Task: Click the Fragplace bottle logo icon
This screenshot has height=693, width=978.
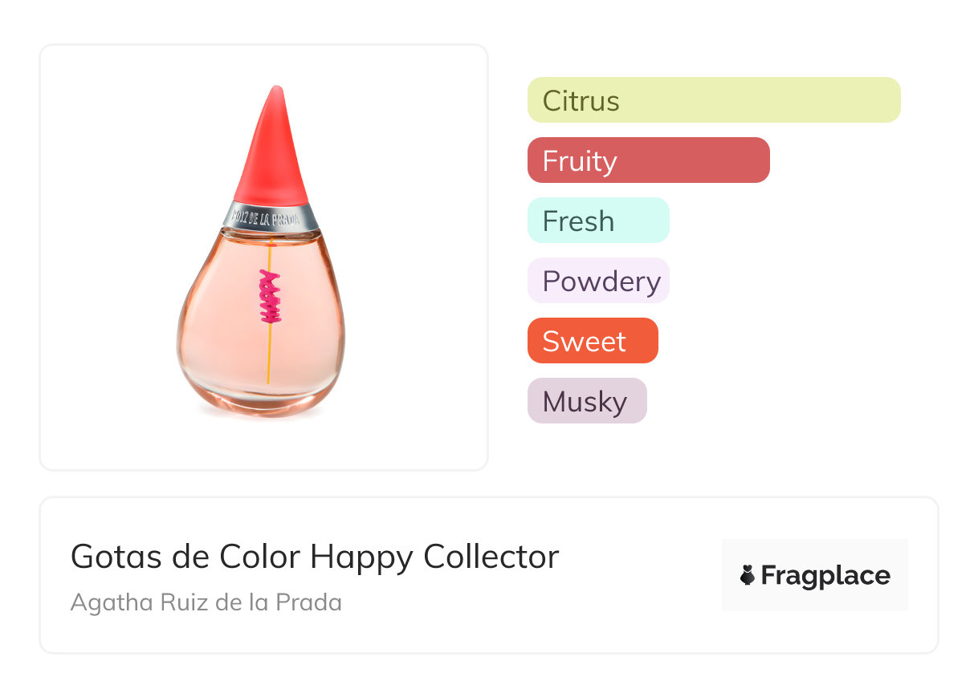Action: point(748,575)
